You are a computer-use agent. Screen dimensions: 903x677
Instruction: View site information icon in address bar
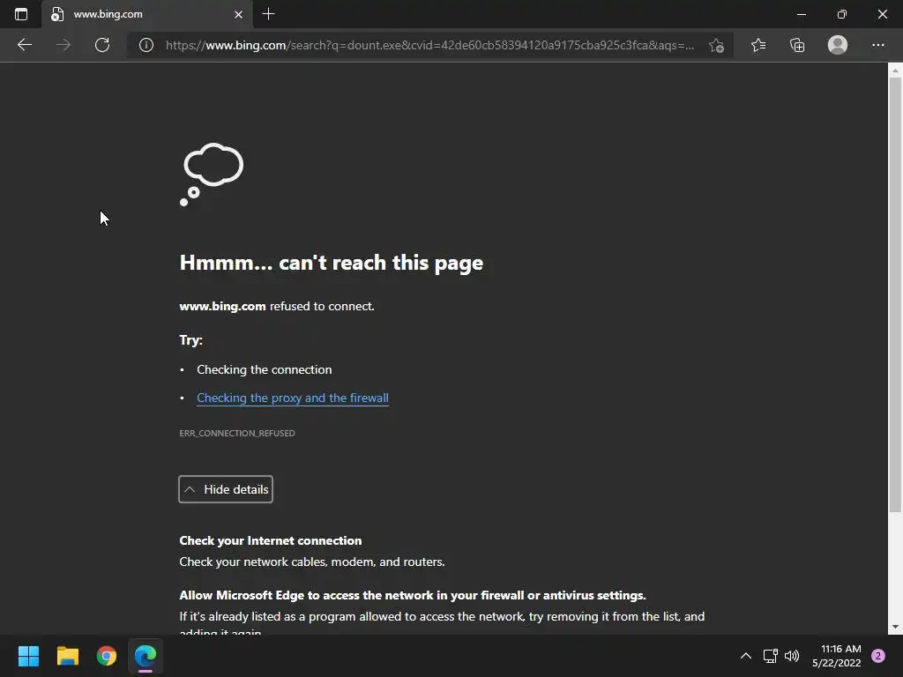pyautogui.click(x=146, y=45)
